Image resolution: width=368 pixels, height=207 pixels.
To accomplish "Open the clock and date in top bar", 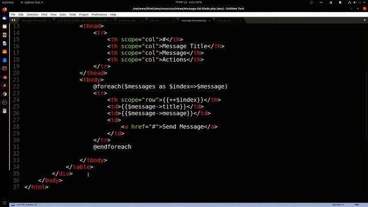I will point(189,2).
